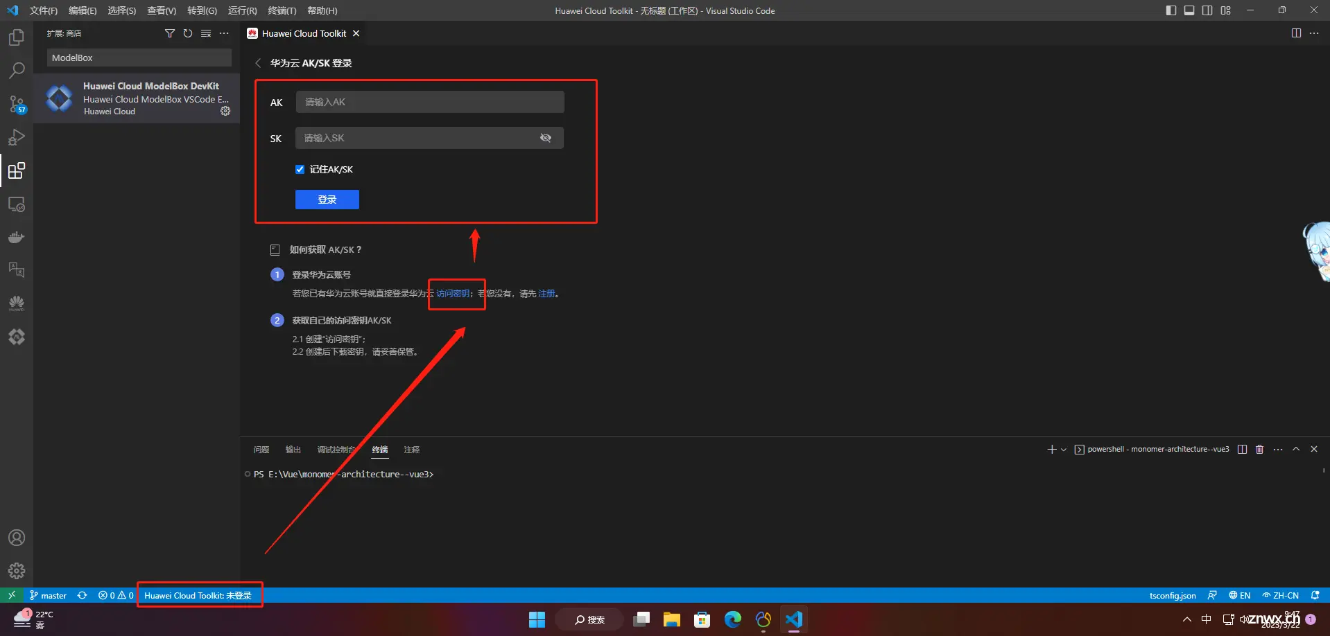The image size is (1330, 636).
Task: Toggle panel layout icon in title bar
Action: coord(1189,10)
